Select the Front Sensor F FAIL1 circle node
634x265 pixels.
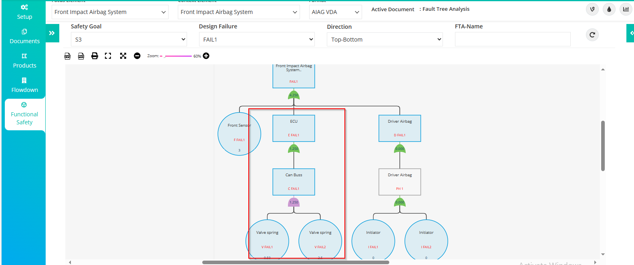[x=240, y=134]
